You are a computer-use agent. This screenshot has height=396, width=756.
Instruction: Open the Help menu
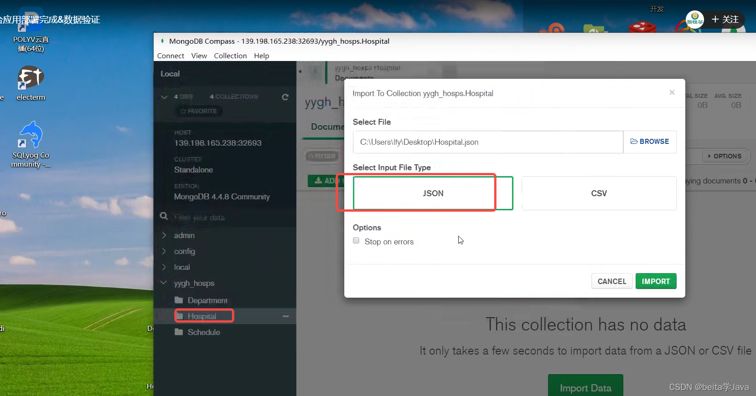(x=262, y=56)
